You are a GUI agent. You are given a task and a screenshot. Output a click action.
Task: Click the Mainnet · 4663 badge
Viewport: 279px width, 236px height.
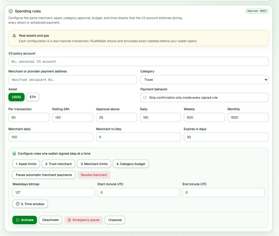click(x=257, y=11)
